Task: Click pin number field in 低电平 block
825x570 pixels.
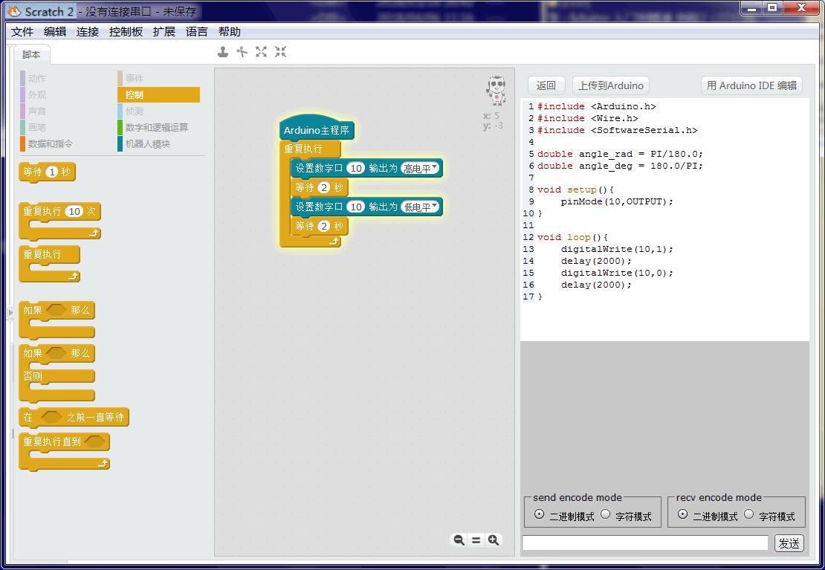Action: pyautogui.click(x=356, y=207)
